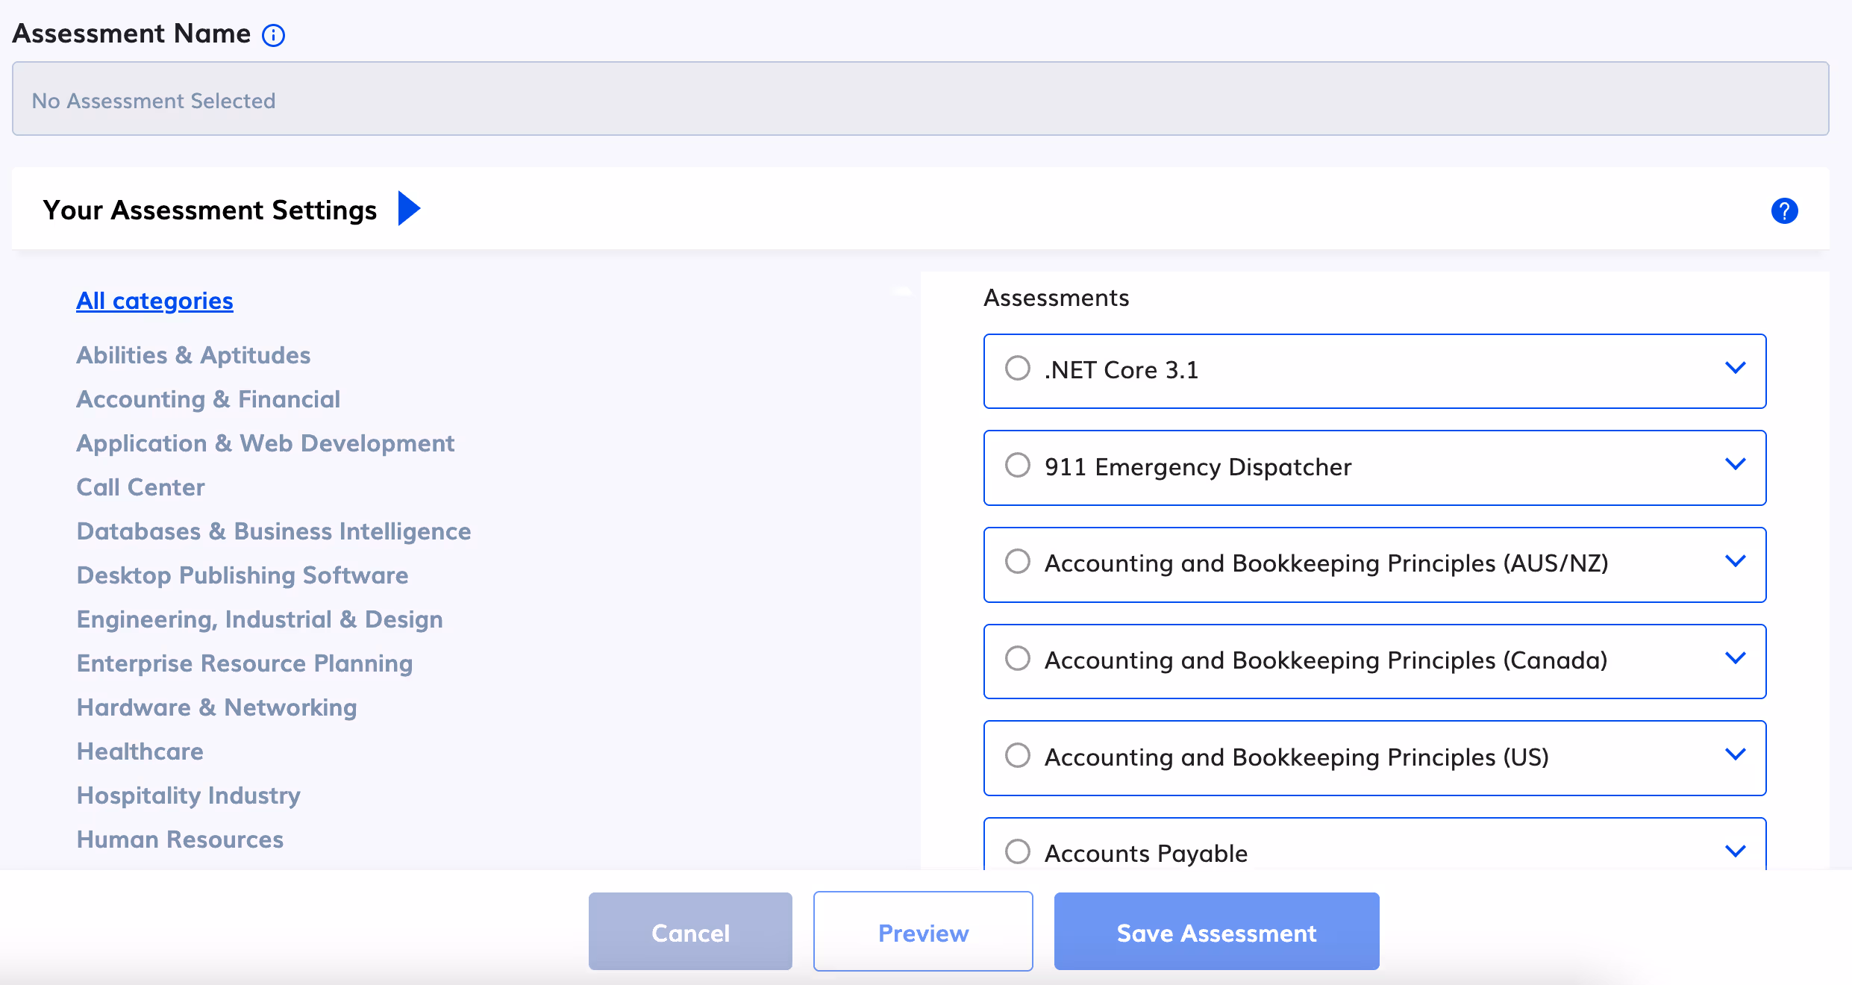
Task: Select 911 Emergency Dispatcher radio button
Action: (x=1017, y=466)
